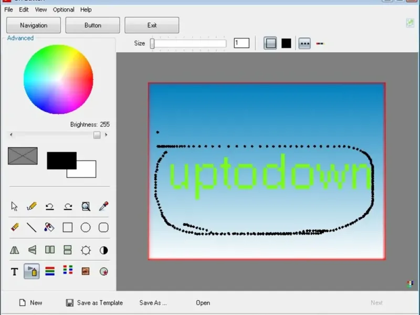
Task: Toggle the dotted line style button
Action: [304, 44]
